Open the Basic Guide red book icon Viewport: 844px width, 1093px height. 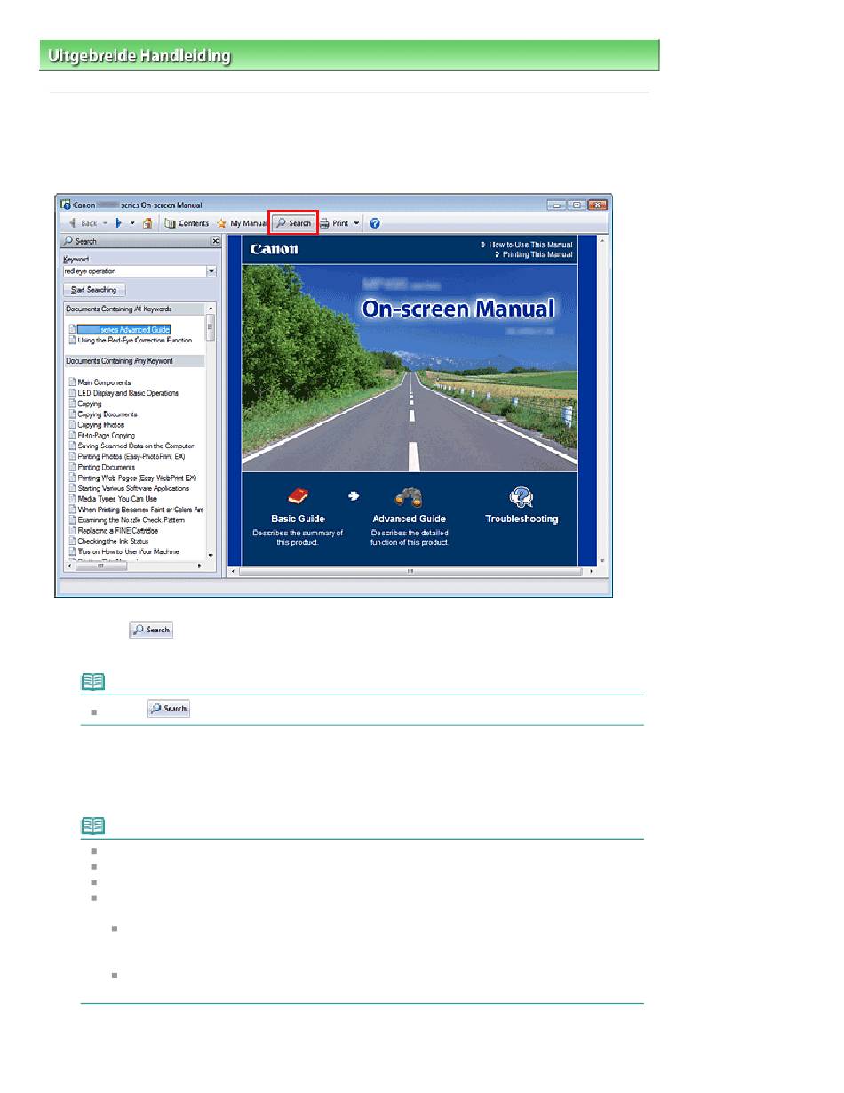pos(298,497)
